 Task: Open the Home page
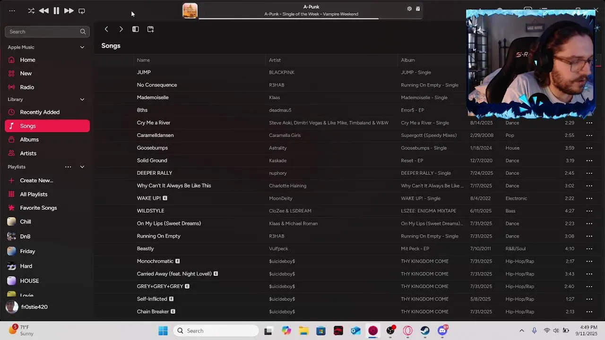pos(47,60)
